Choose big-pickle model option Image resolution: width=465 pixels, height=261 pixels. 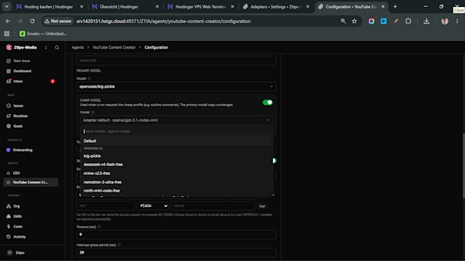(176, 156)
